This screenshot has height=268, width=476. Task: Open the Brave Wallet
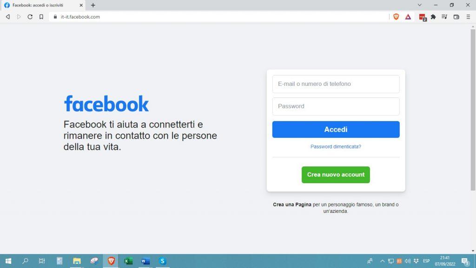[456, 16]
